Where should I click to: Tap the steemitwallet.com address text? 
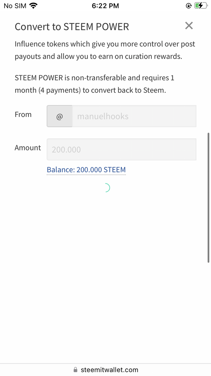109,370
